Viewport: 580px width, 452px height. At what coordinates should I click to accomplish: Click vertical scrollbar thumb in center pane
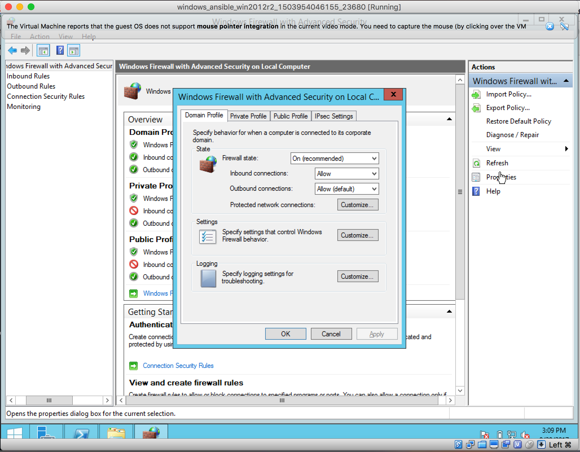tap(460, 192)
